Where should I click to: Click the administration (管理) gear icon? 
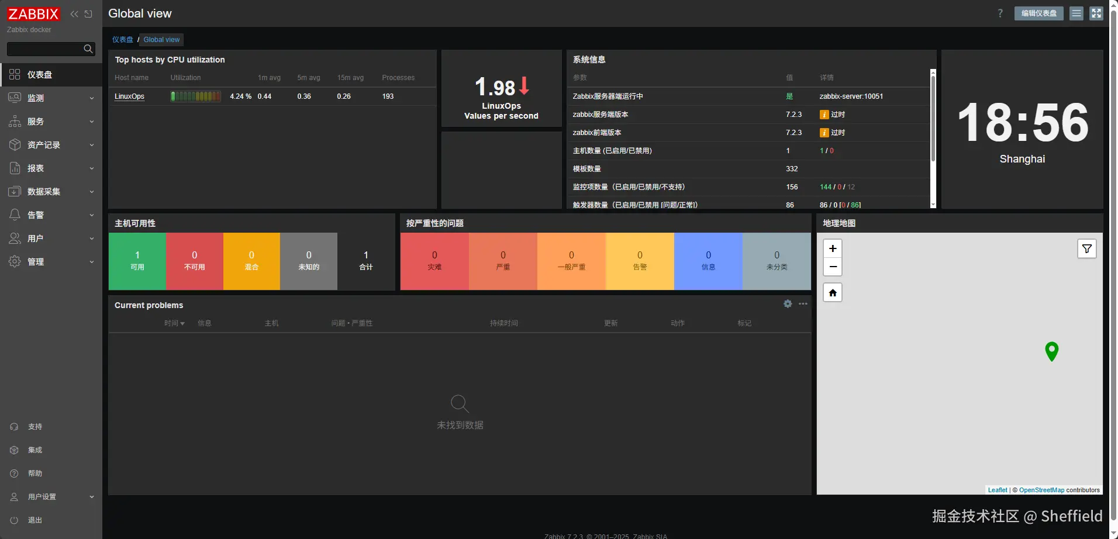click(15, 261)
